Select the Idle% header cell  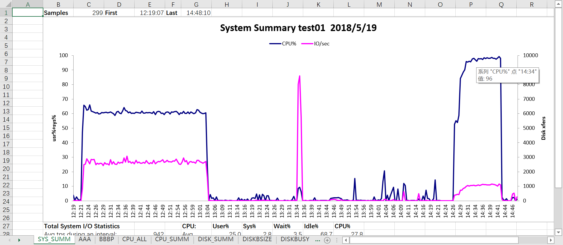[x=318, y=226]
